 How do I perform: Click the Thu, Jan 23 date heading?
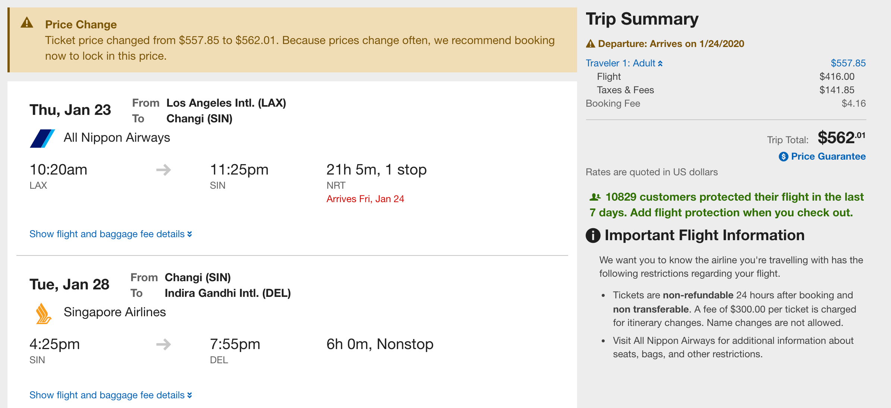tap(70, 110)
